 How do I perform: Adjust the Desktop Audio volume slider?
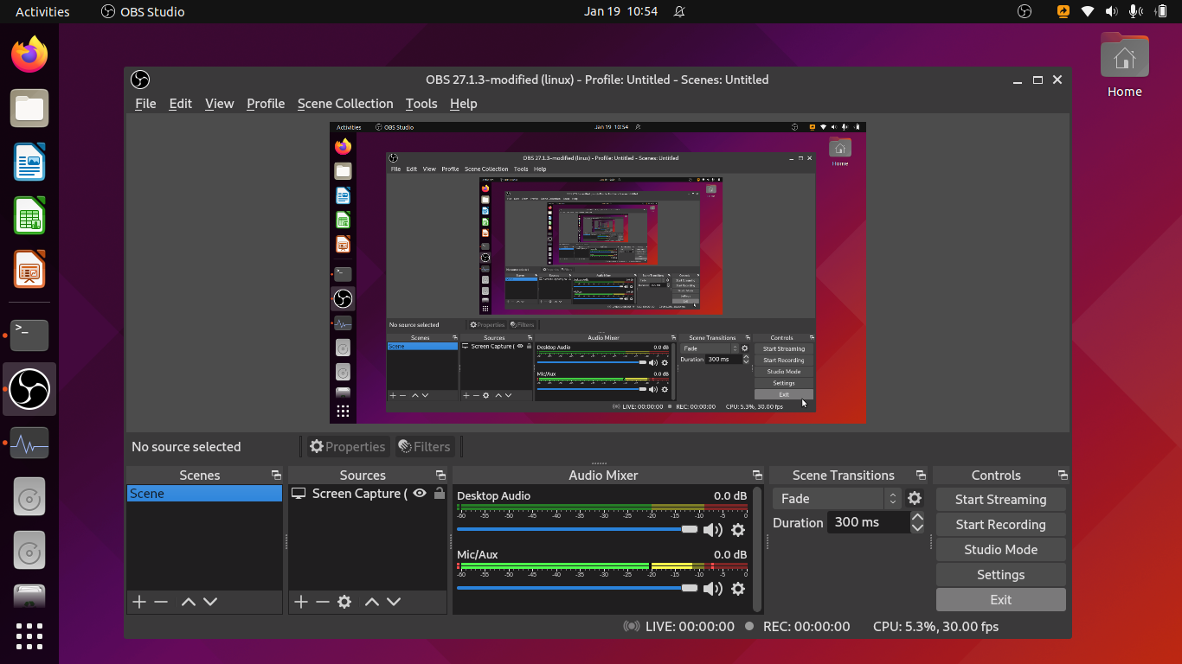[577, 529]
